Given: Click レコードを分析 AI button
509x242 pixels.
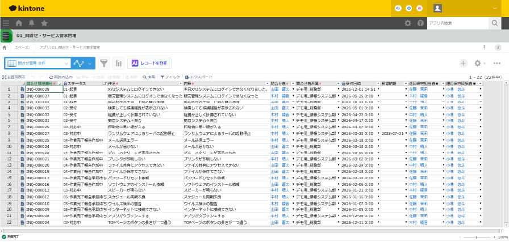Looking at the screenshot, I should 149,63.
